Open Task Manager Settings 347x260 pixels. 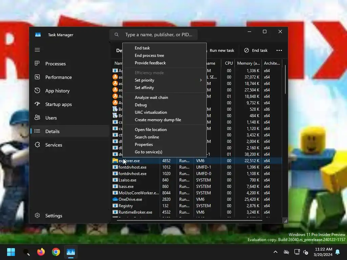pos(70,216)
